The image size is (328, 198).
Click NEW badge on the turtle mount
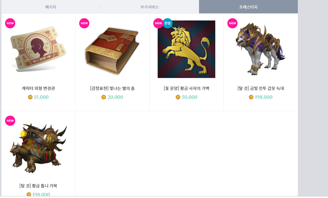(10, 121)
